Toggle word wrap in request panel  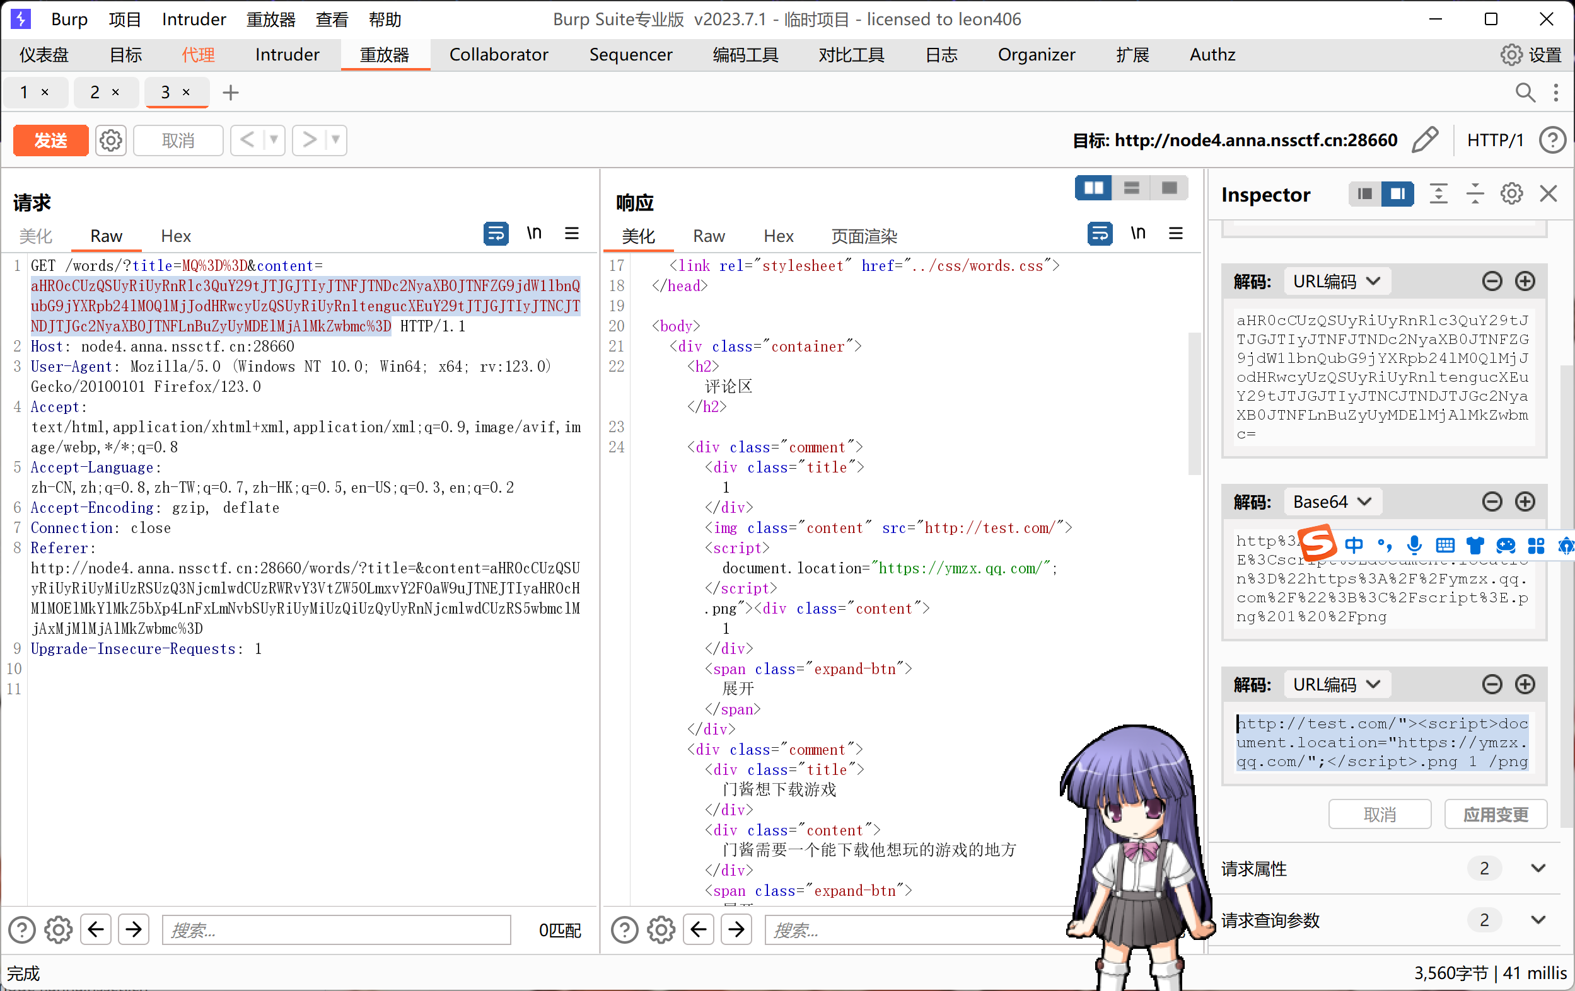[496, 233]
